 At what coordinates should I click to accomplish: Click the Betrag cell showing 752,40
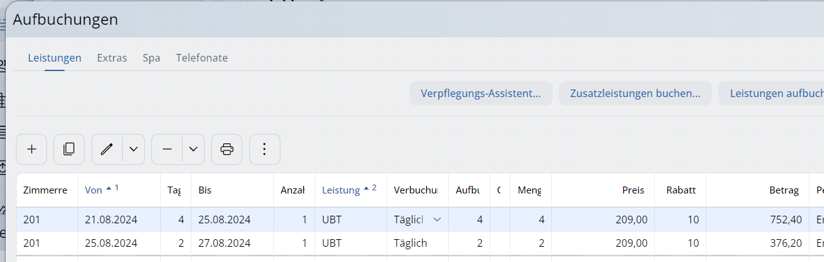click(x=782, y=219)
